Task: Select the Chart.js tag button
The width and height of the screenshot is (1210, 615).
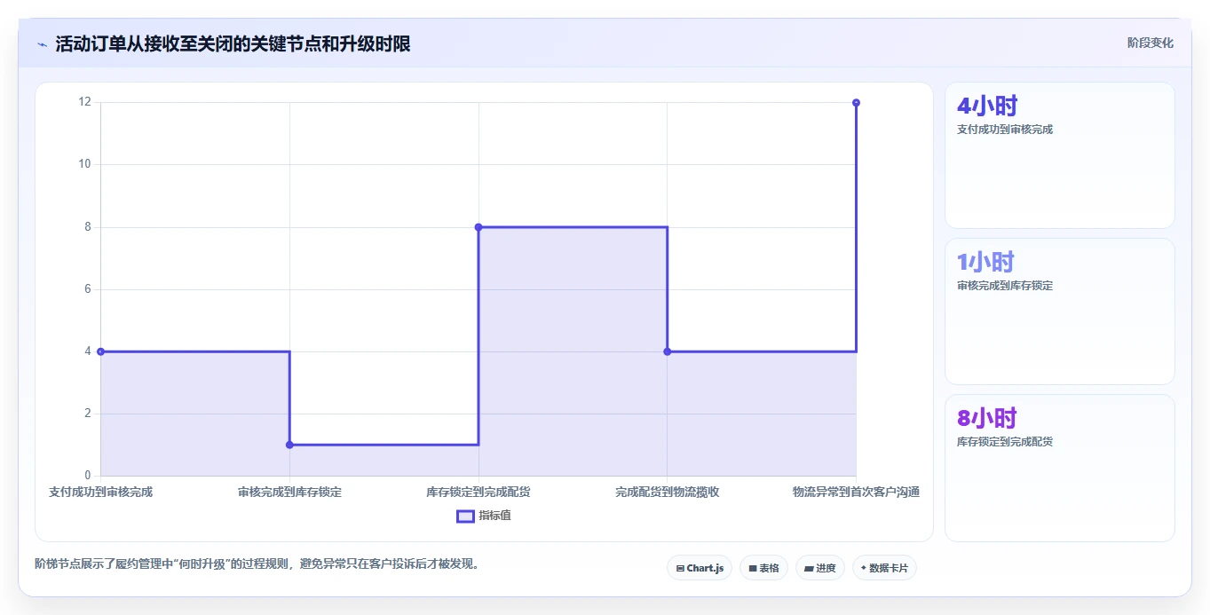Action: tap(700, 568)
